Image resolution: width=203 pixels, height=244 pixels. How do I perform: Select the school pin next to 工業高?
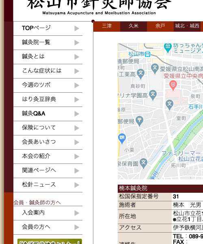(x=141, y=74)
